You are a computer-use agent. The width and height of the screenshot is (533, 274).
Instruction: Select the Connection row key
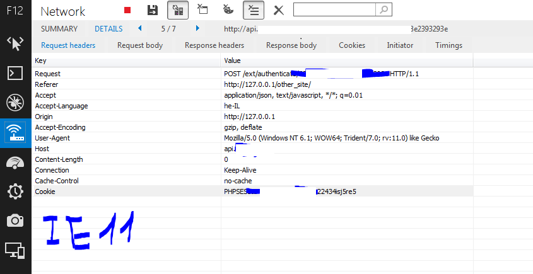[52, 170]
